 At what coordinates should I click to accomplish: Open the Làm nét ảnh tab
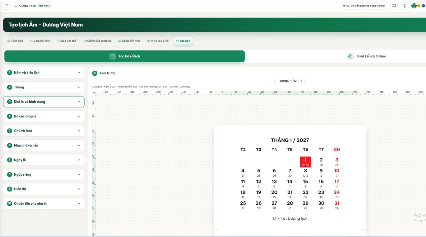point(40,41)
